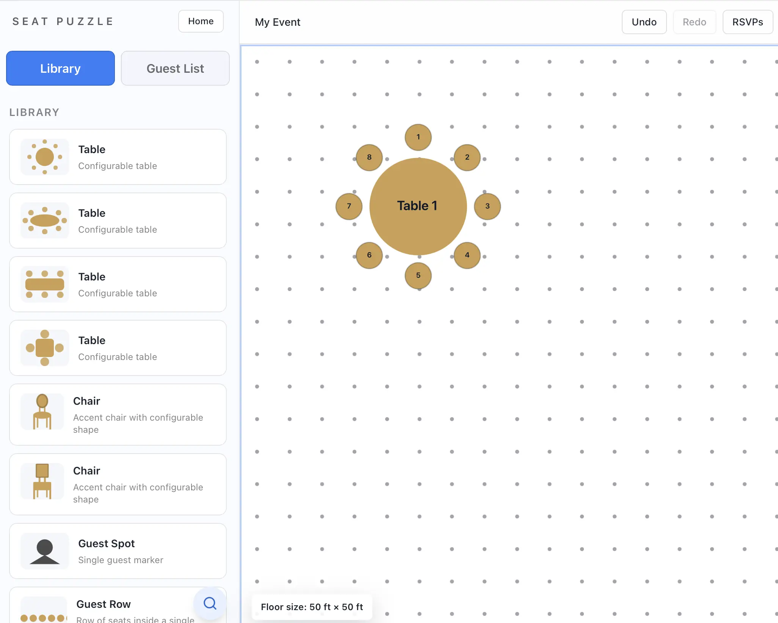The image size is (778, 623).
Task: Open the RSVPs panel
Action: tap(747, 22)
